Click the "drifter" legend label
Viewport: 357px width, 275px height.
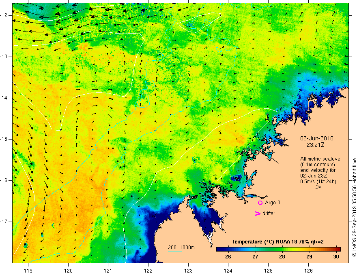coord(269,214)
